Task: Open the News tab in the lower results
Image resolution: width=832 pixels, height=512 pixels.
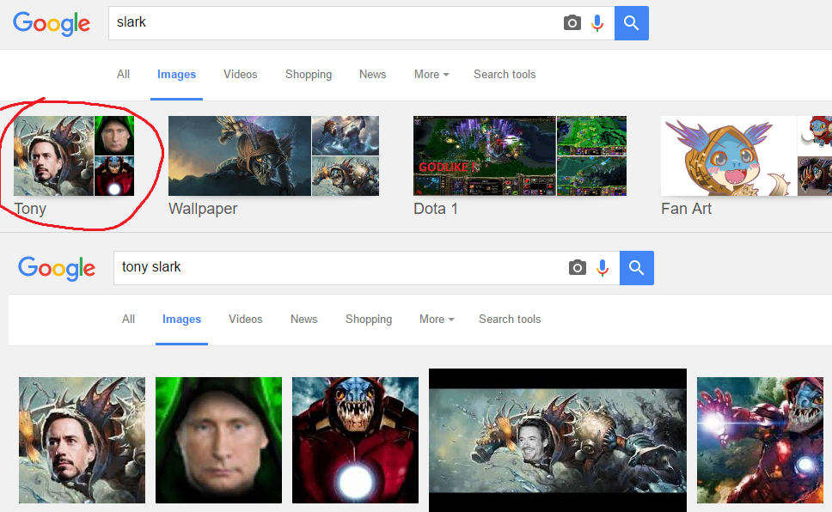Action: point(304,319)
